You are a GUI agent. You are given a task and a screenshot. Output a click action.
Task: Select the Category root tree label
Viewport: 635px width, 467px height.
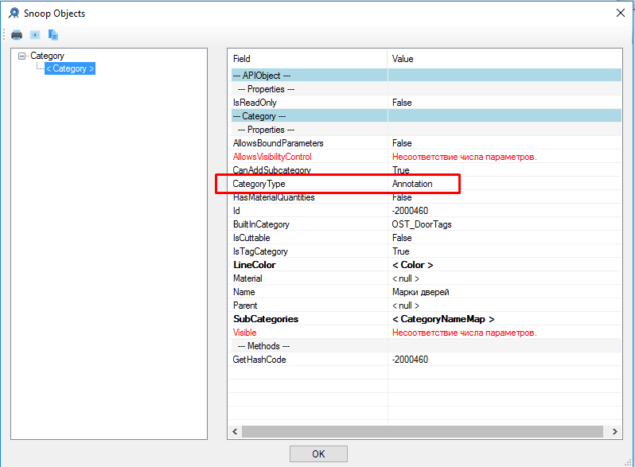(48, 56)
